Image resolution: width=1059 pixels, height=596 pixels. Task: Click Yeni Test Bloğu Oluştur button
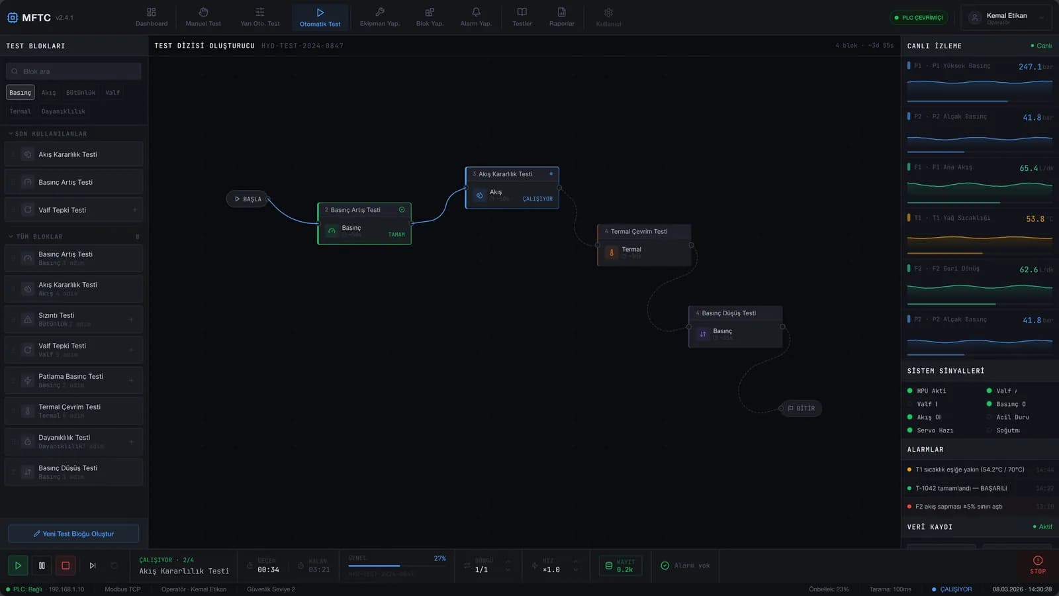73,534
